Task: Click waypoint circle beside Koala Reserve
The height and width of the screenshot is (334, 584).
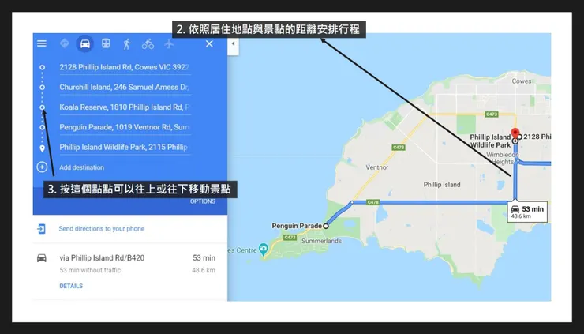Action: (42, 107)
